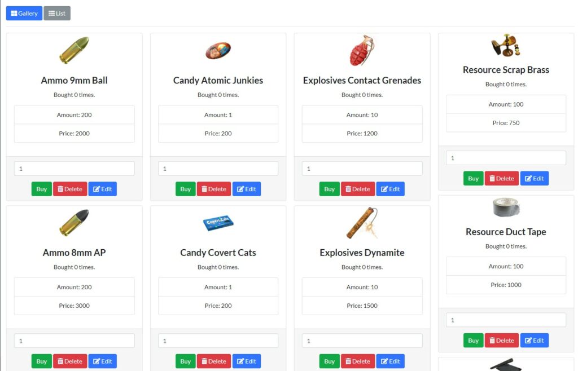Click the Ammo 8mm AP bullet image
Viewport: 578px width, 371px height.
click(x=74, y=223)
